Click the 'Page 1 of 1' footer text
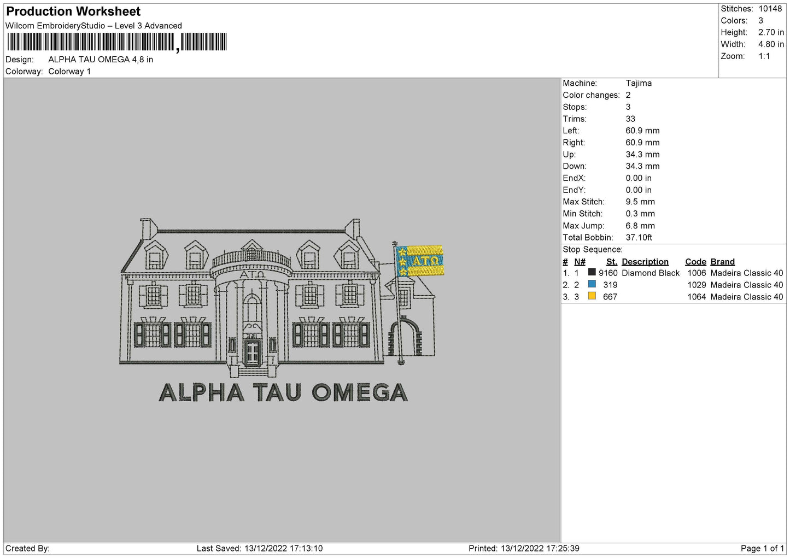Viewport: 790px width, 558px height. pos(762,549)
